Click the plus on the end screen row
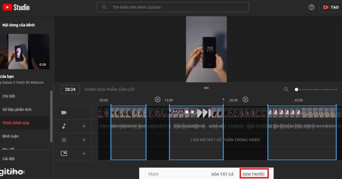 84,153
